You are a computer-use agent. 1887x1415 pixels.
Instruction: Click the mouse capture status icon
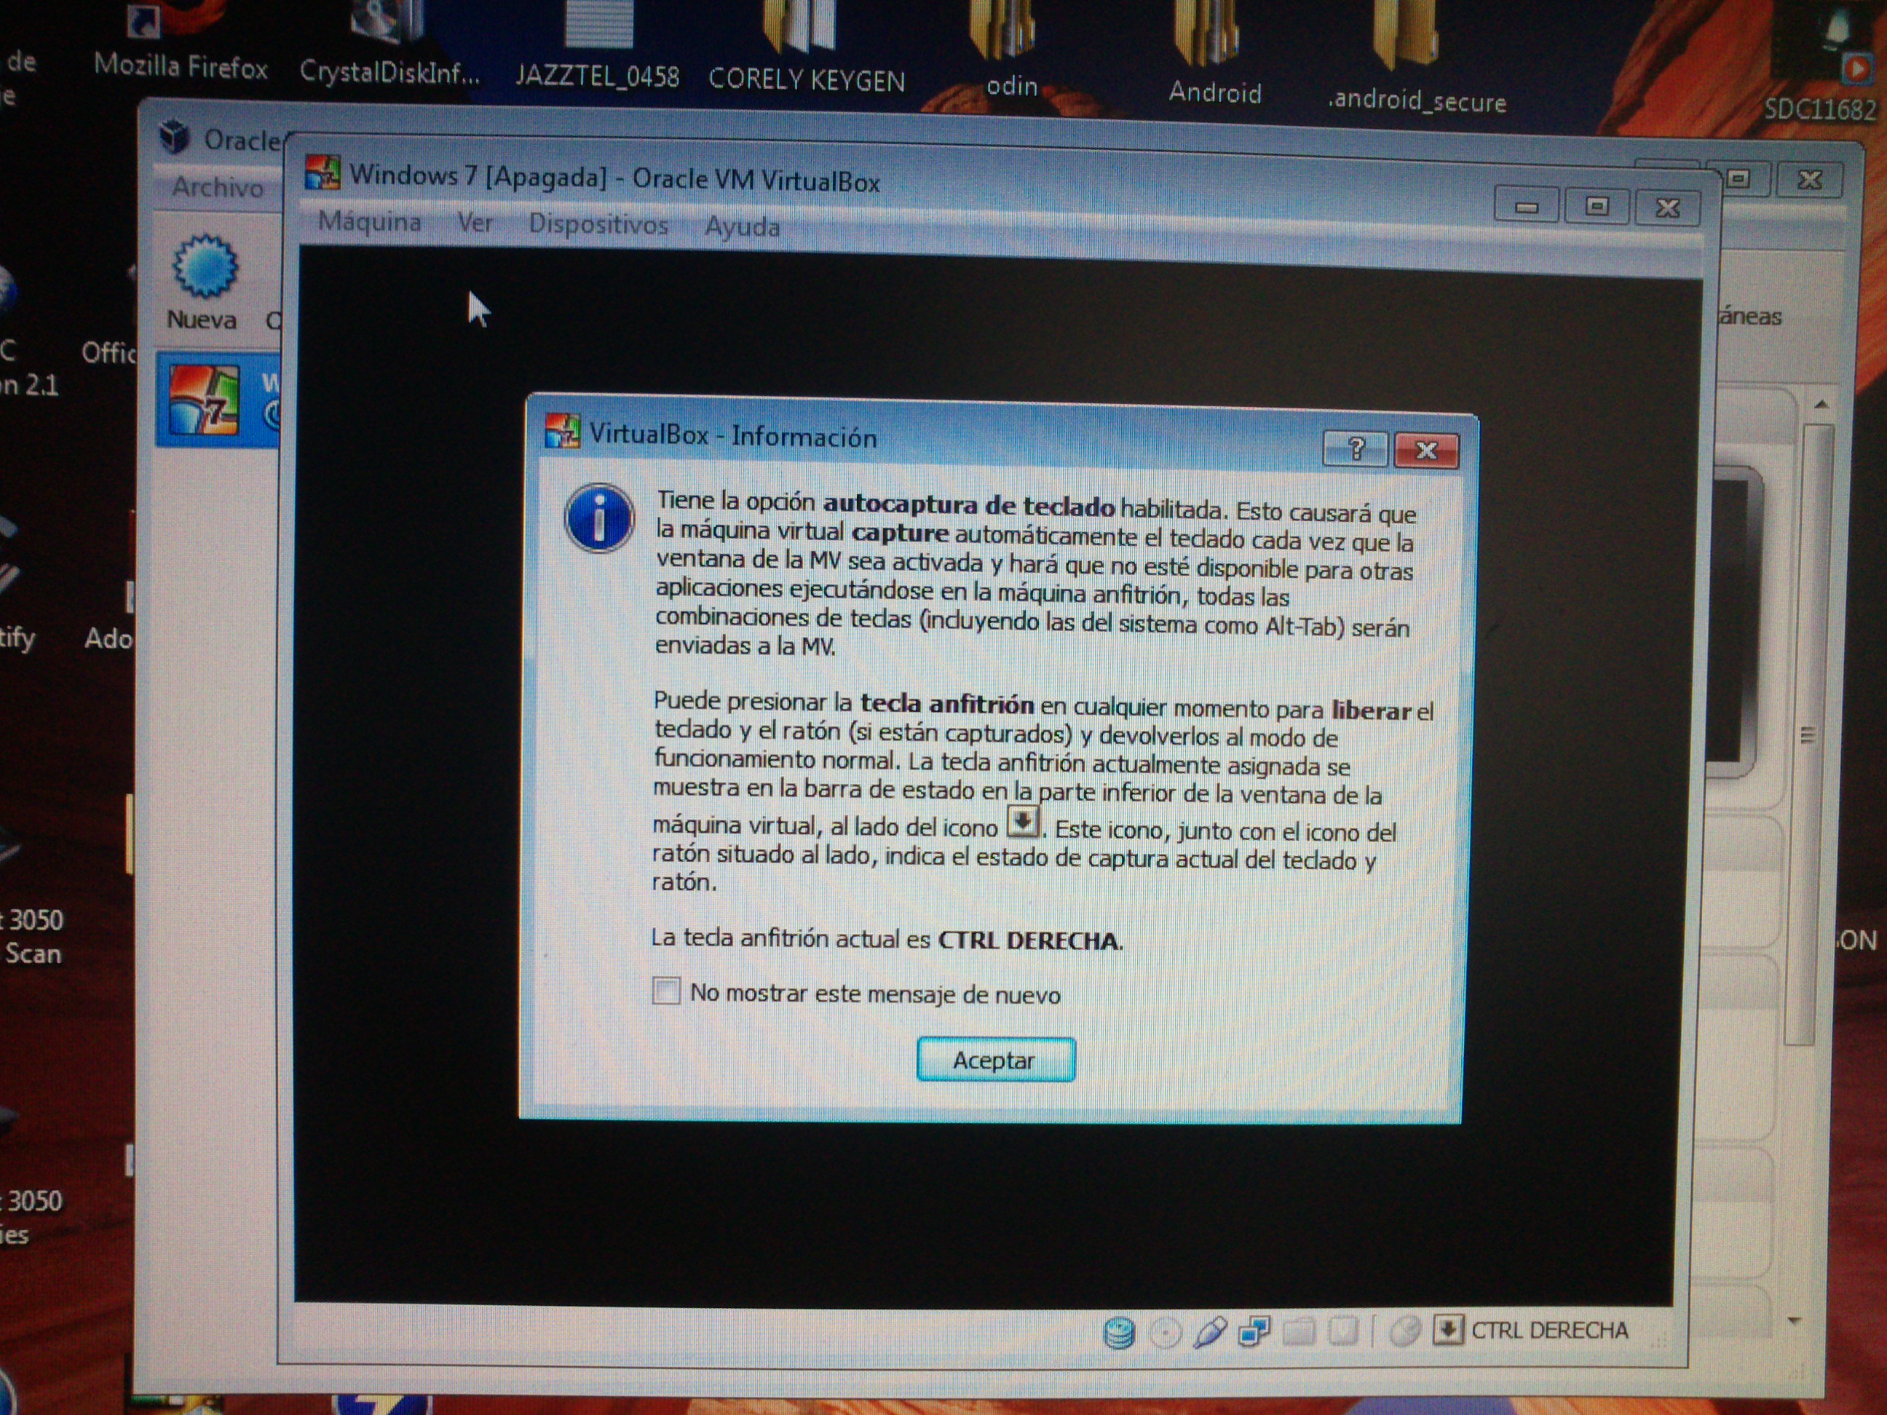click(x=1404, y=1331)
